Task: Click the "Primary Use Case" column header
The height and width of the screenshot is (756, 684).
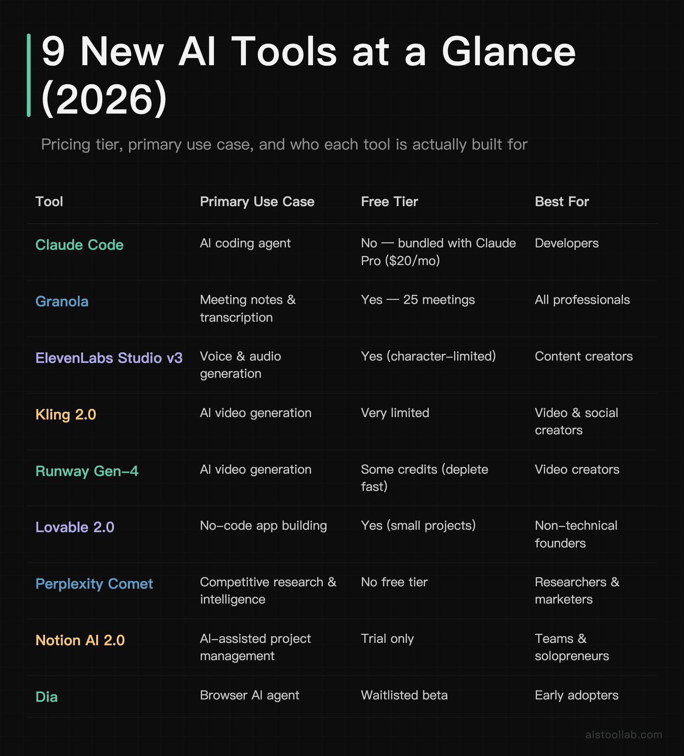Action: click(257, 202)
